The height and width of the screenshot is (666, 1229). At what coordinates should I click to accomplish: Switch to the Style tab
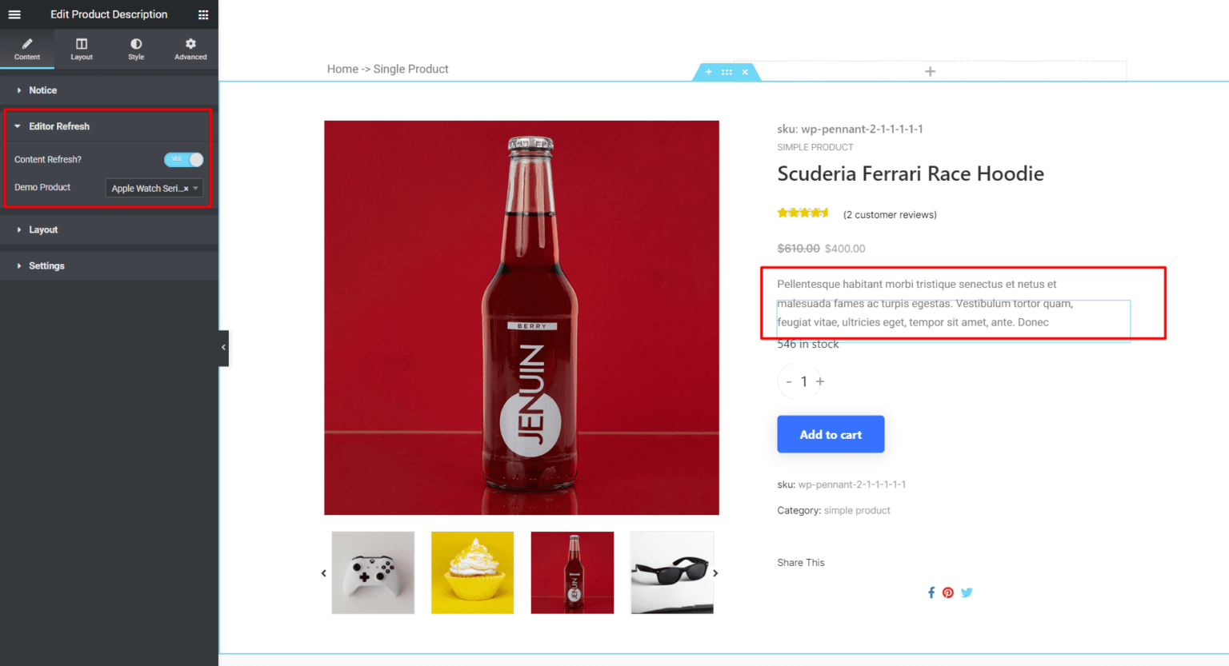[136, 49]
